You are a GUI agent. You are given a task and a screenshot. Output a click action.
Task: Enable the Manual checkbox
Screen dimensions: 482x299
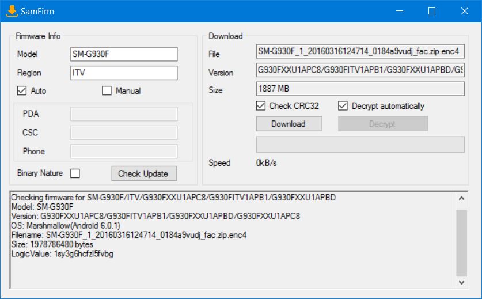pyautogui.click(x=107, y=90)
